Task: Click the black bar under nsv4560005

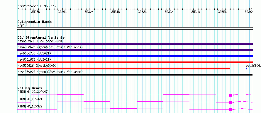Action: point(135,75)
